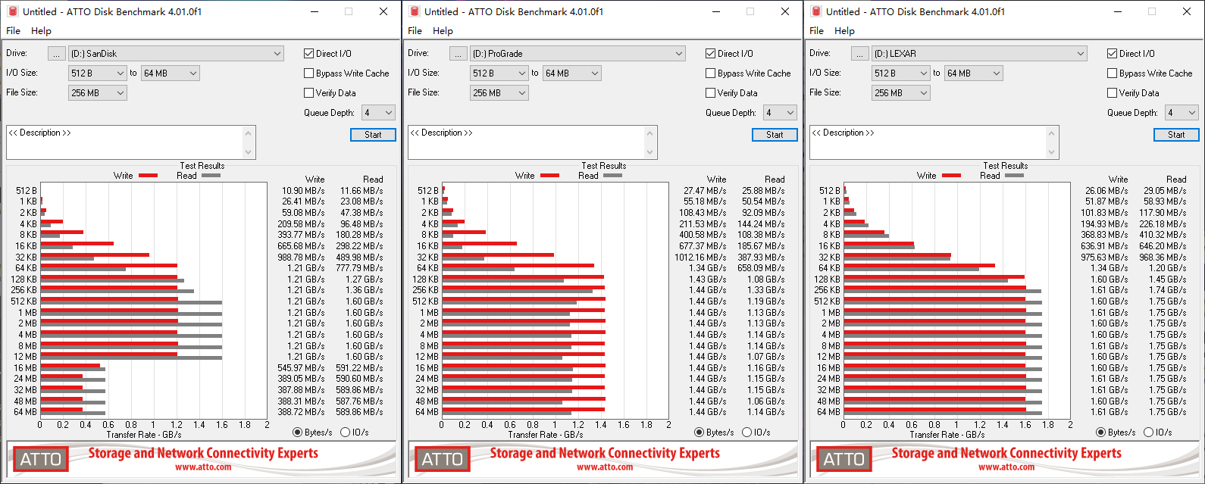Open Help menu in LEXAR window
This screenshot has width=1205, height=484.
click(x=844, y=31)
